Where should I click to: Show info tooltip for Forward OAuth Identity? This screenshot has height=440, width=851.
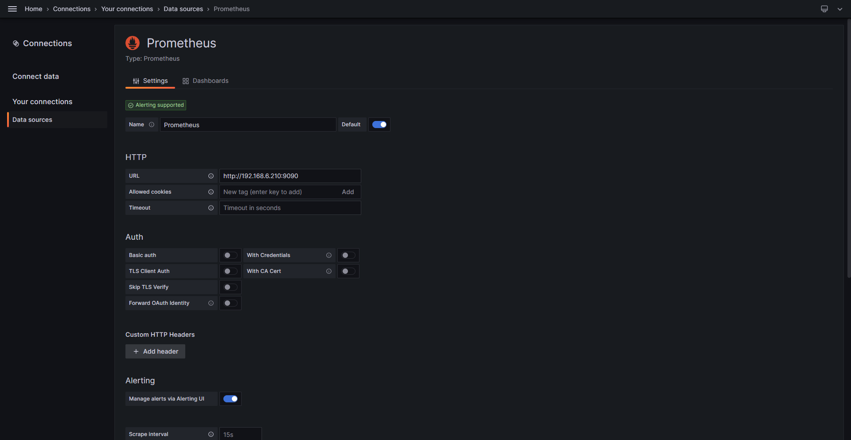click(211, 303)
